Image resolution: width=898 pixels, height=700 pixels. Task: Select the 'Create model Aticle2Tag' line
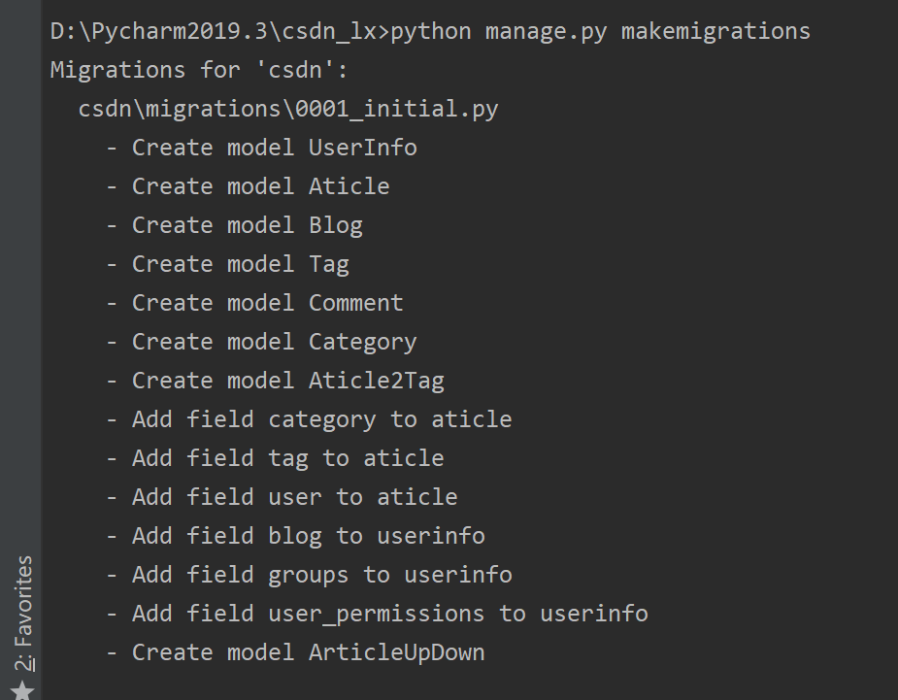275,381
